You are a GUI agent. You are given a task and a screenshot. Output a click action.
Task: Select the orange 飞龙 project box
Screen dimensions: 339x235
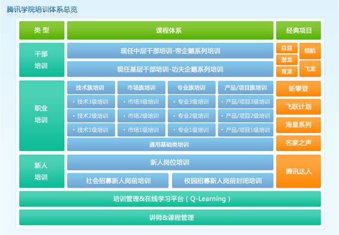point(310,68)
